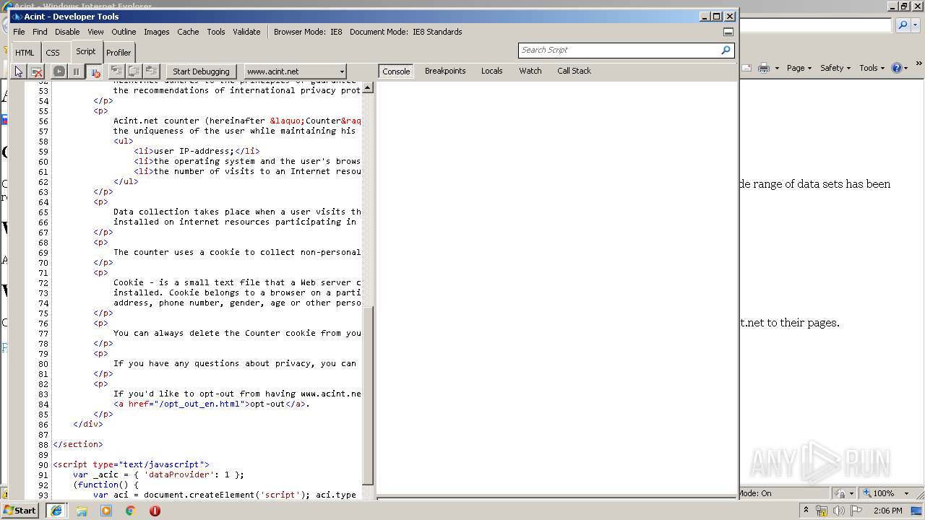The width and height of the screenshot is (925, 520).
Task: Click the IE toolbar overflow chevron
Action: [919, 64]
